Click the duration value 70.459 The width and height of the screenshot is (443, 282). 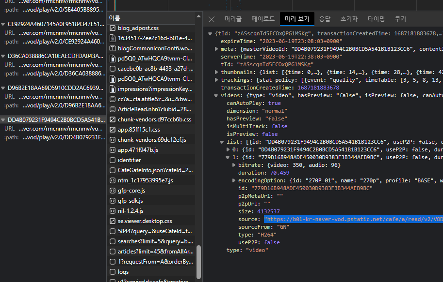[279, 173]
